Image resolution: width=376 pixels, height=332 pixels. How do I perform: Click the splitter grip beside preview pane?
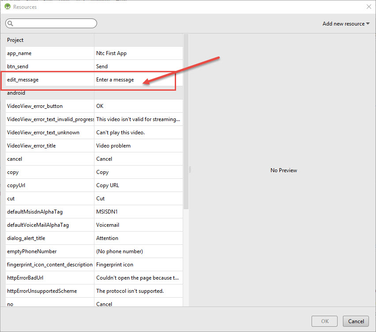[x=190, y=170]
